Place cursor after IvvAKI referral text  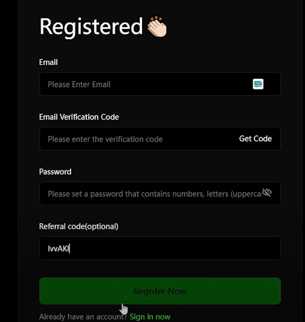tap(70, 248)
